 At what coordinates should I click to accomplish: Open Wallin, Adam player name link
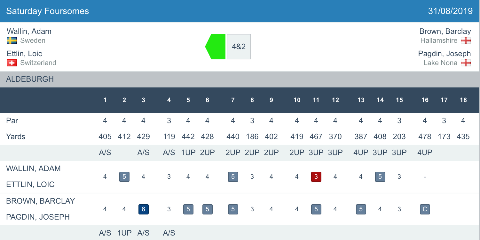click(x=29, y=31)
